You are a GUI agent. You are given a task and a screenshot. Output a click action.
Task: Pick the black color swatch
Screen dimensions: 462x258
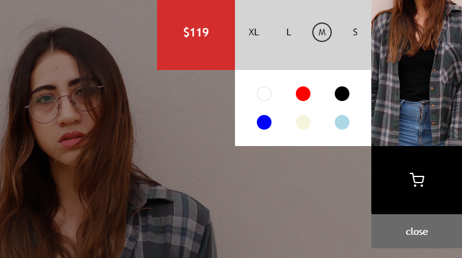point(342,94)
